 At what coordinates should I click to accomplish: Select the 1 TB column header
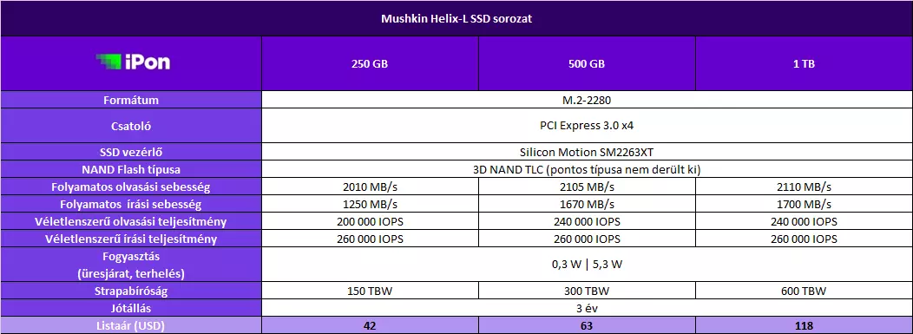(x=804, y=64)
